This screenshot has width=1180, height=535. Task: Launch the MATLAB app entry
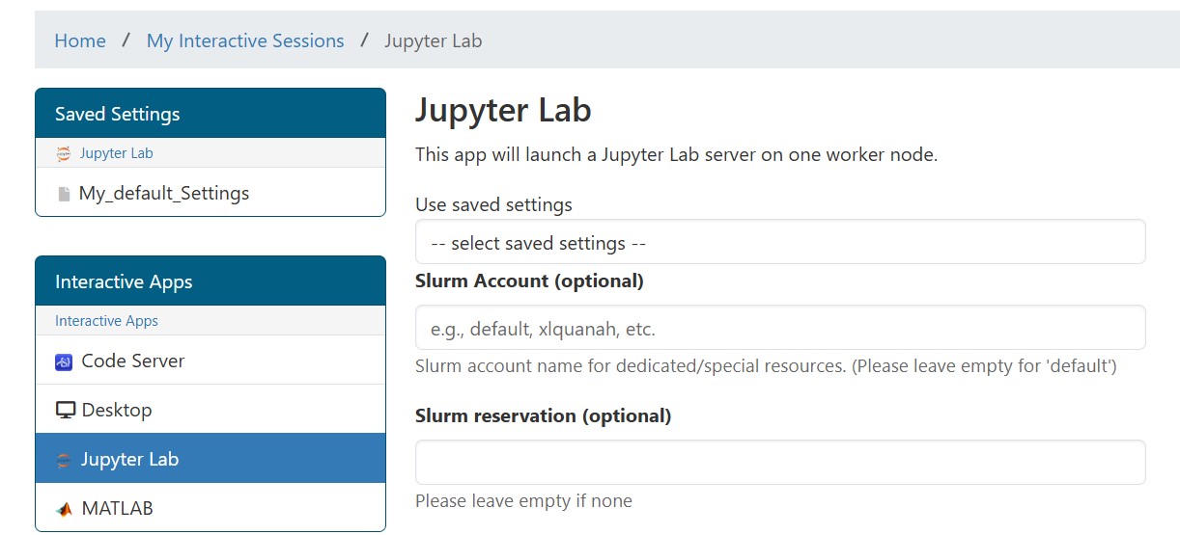coord(117,509)
